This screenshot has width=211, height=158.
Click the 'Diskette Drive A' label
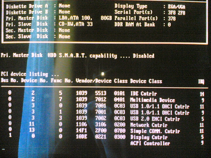(27, 6)
